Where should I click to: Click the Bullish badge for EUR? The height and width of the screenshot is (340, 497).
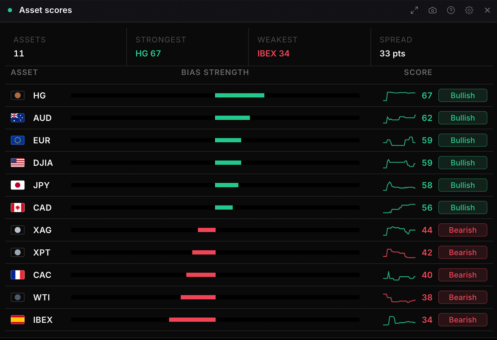(463, 140)
